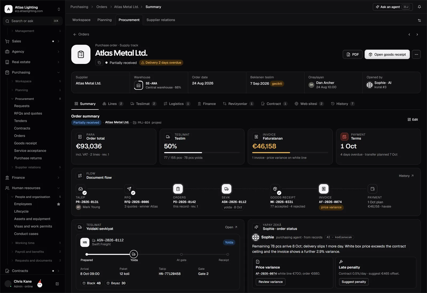
Task: Go to next order with right arrow
Action: coord(417,35)
